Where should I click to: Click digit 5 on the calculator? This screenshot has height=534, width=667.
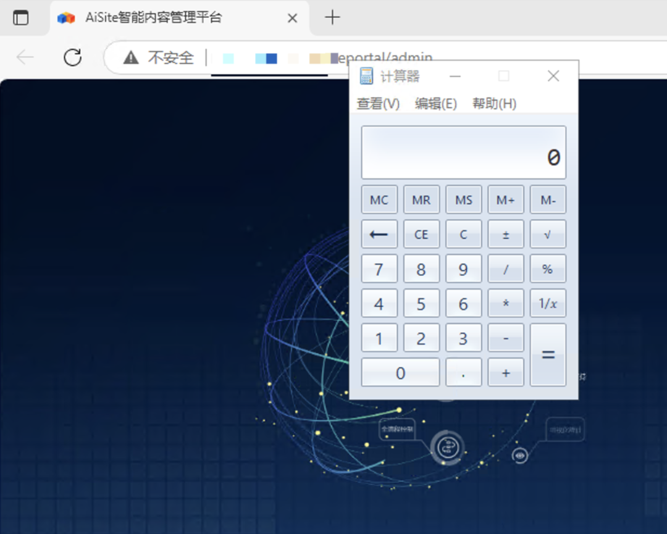[x=421, y=303]
